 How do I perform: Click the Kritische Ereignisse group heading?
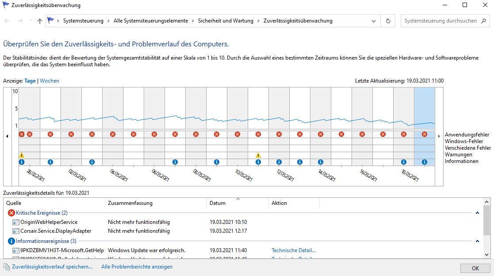pos(42,213)
